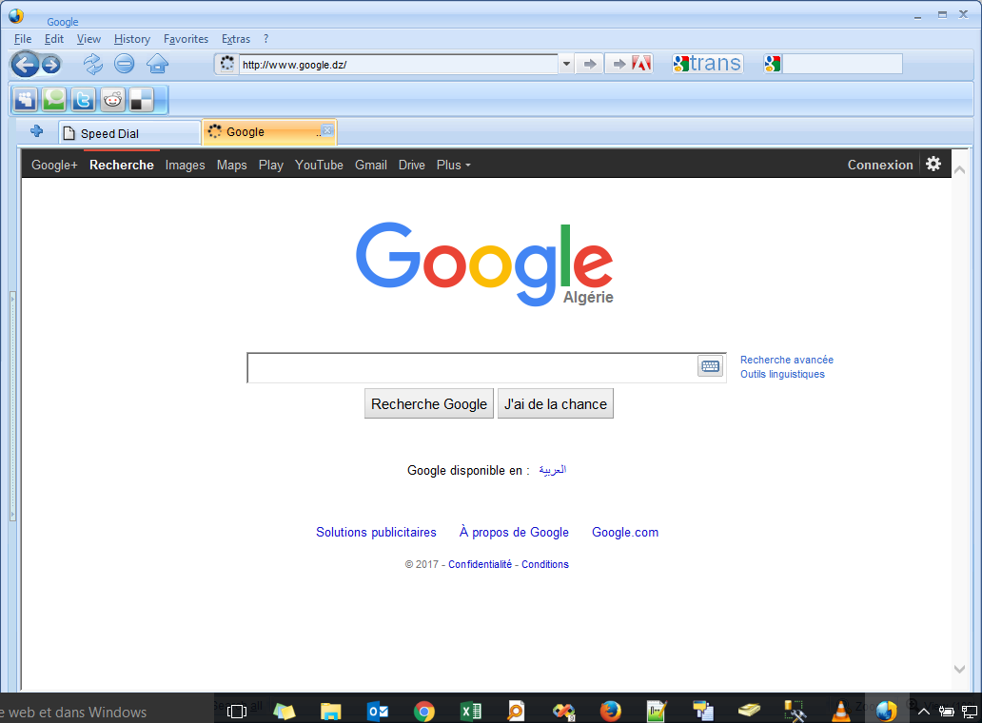Open the View menu

click(88, 39)
